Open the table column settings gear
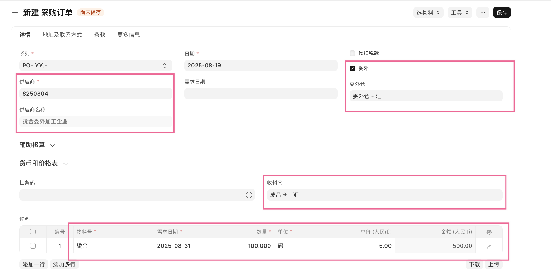The image size is (551, 270). coord(489,232)
